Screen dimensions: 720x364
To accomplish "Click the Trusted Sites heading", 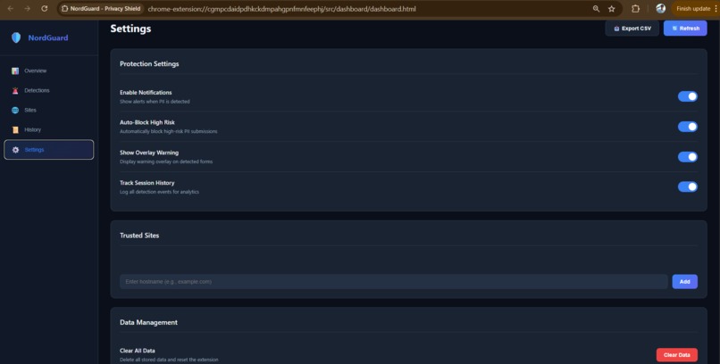I will click(139, 236).
